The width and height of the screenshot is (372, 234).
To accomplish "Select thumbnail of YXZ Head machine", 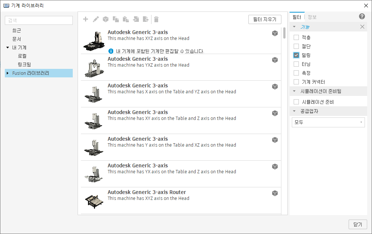I will [94, 68].
